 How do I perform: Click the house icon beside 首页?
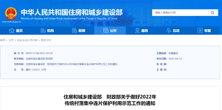tap(12, 30)
